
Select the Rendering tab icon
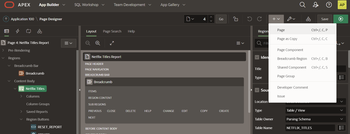(7, 31)
